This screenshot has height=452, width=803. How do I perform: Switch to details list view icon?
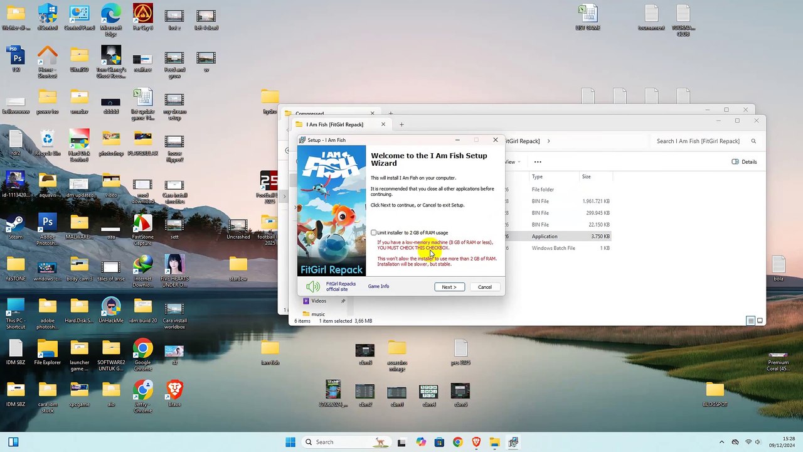click(750, 321)
